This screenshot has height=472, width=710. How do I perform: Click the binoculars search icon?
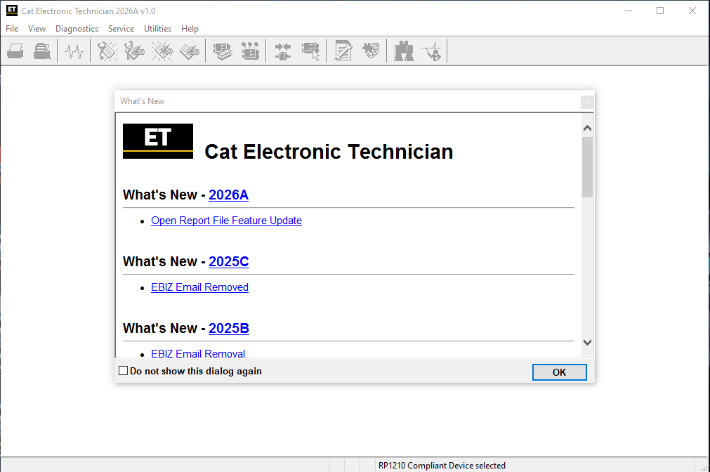pyautogui.click(x=404, y=51)
